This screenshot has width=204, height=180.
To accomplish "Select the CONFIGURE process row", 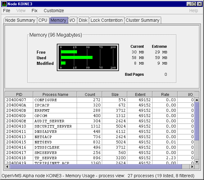I will click(x=100, y=100).
